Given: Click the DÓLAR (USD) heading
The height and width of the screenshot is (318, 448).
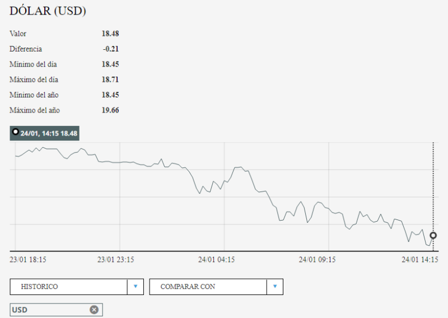Looking at the screenshot, I should [48, 11].
